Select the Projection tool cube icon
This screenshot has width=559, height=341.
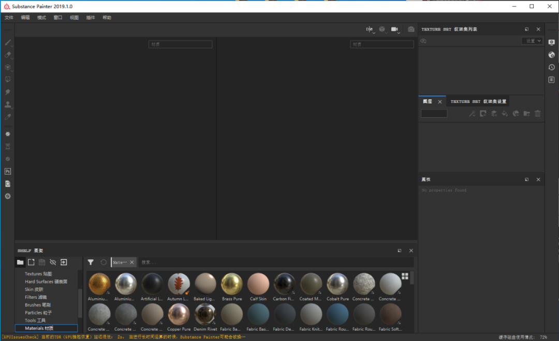[7, 67]
